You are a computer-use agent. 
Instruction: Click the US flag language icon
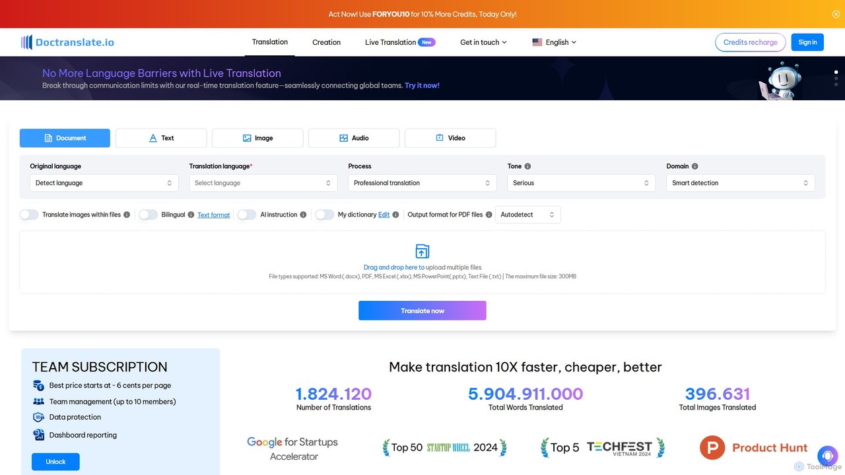(x=537, y=42)
